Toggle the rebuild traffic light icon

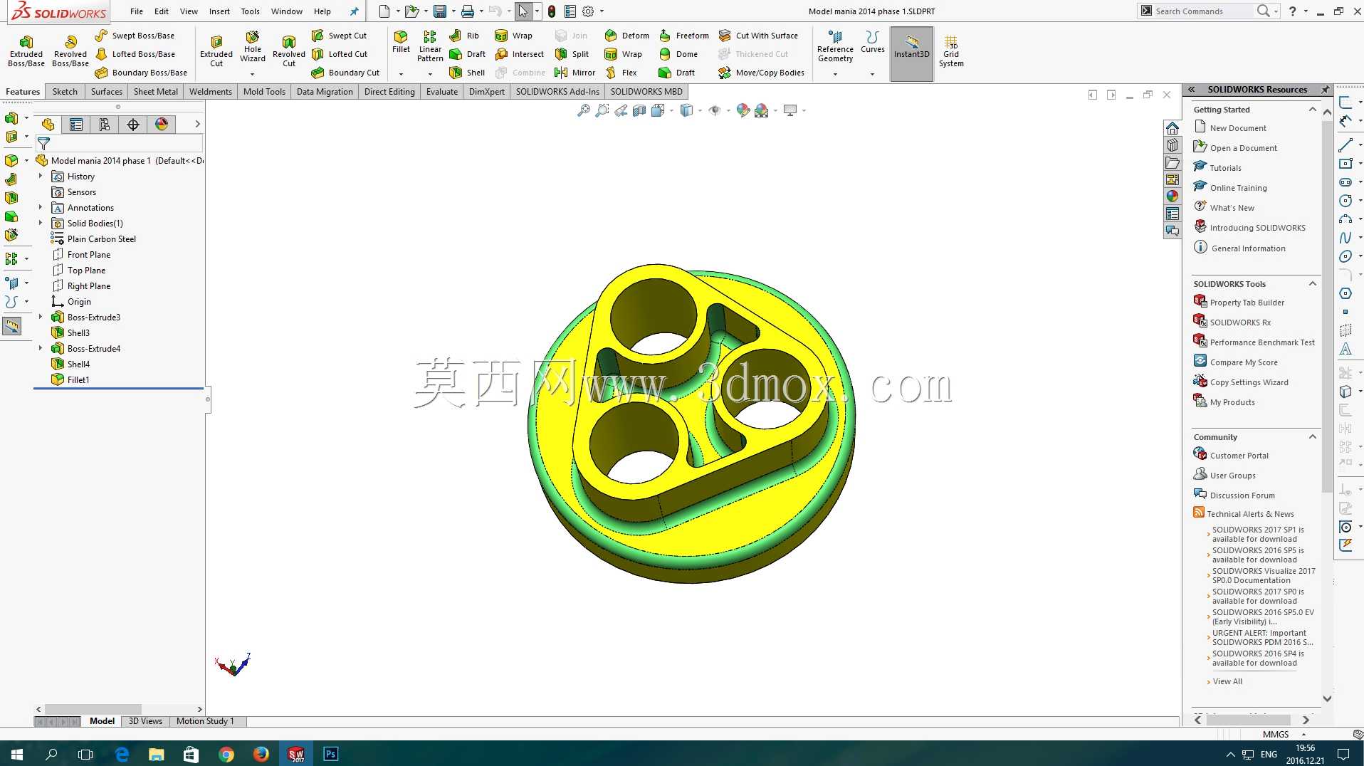[552, 11]
